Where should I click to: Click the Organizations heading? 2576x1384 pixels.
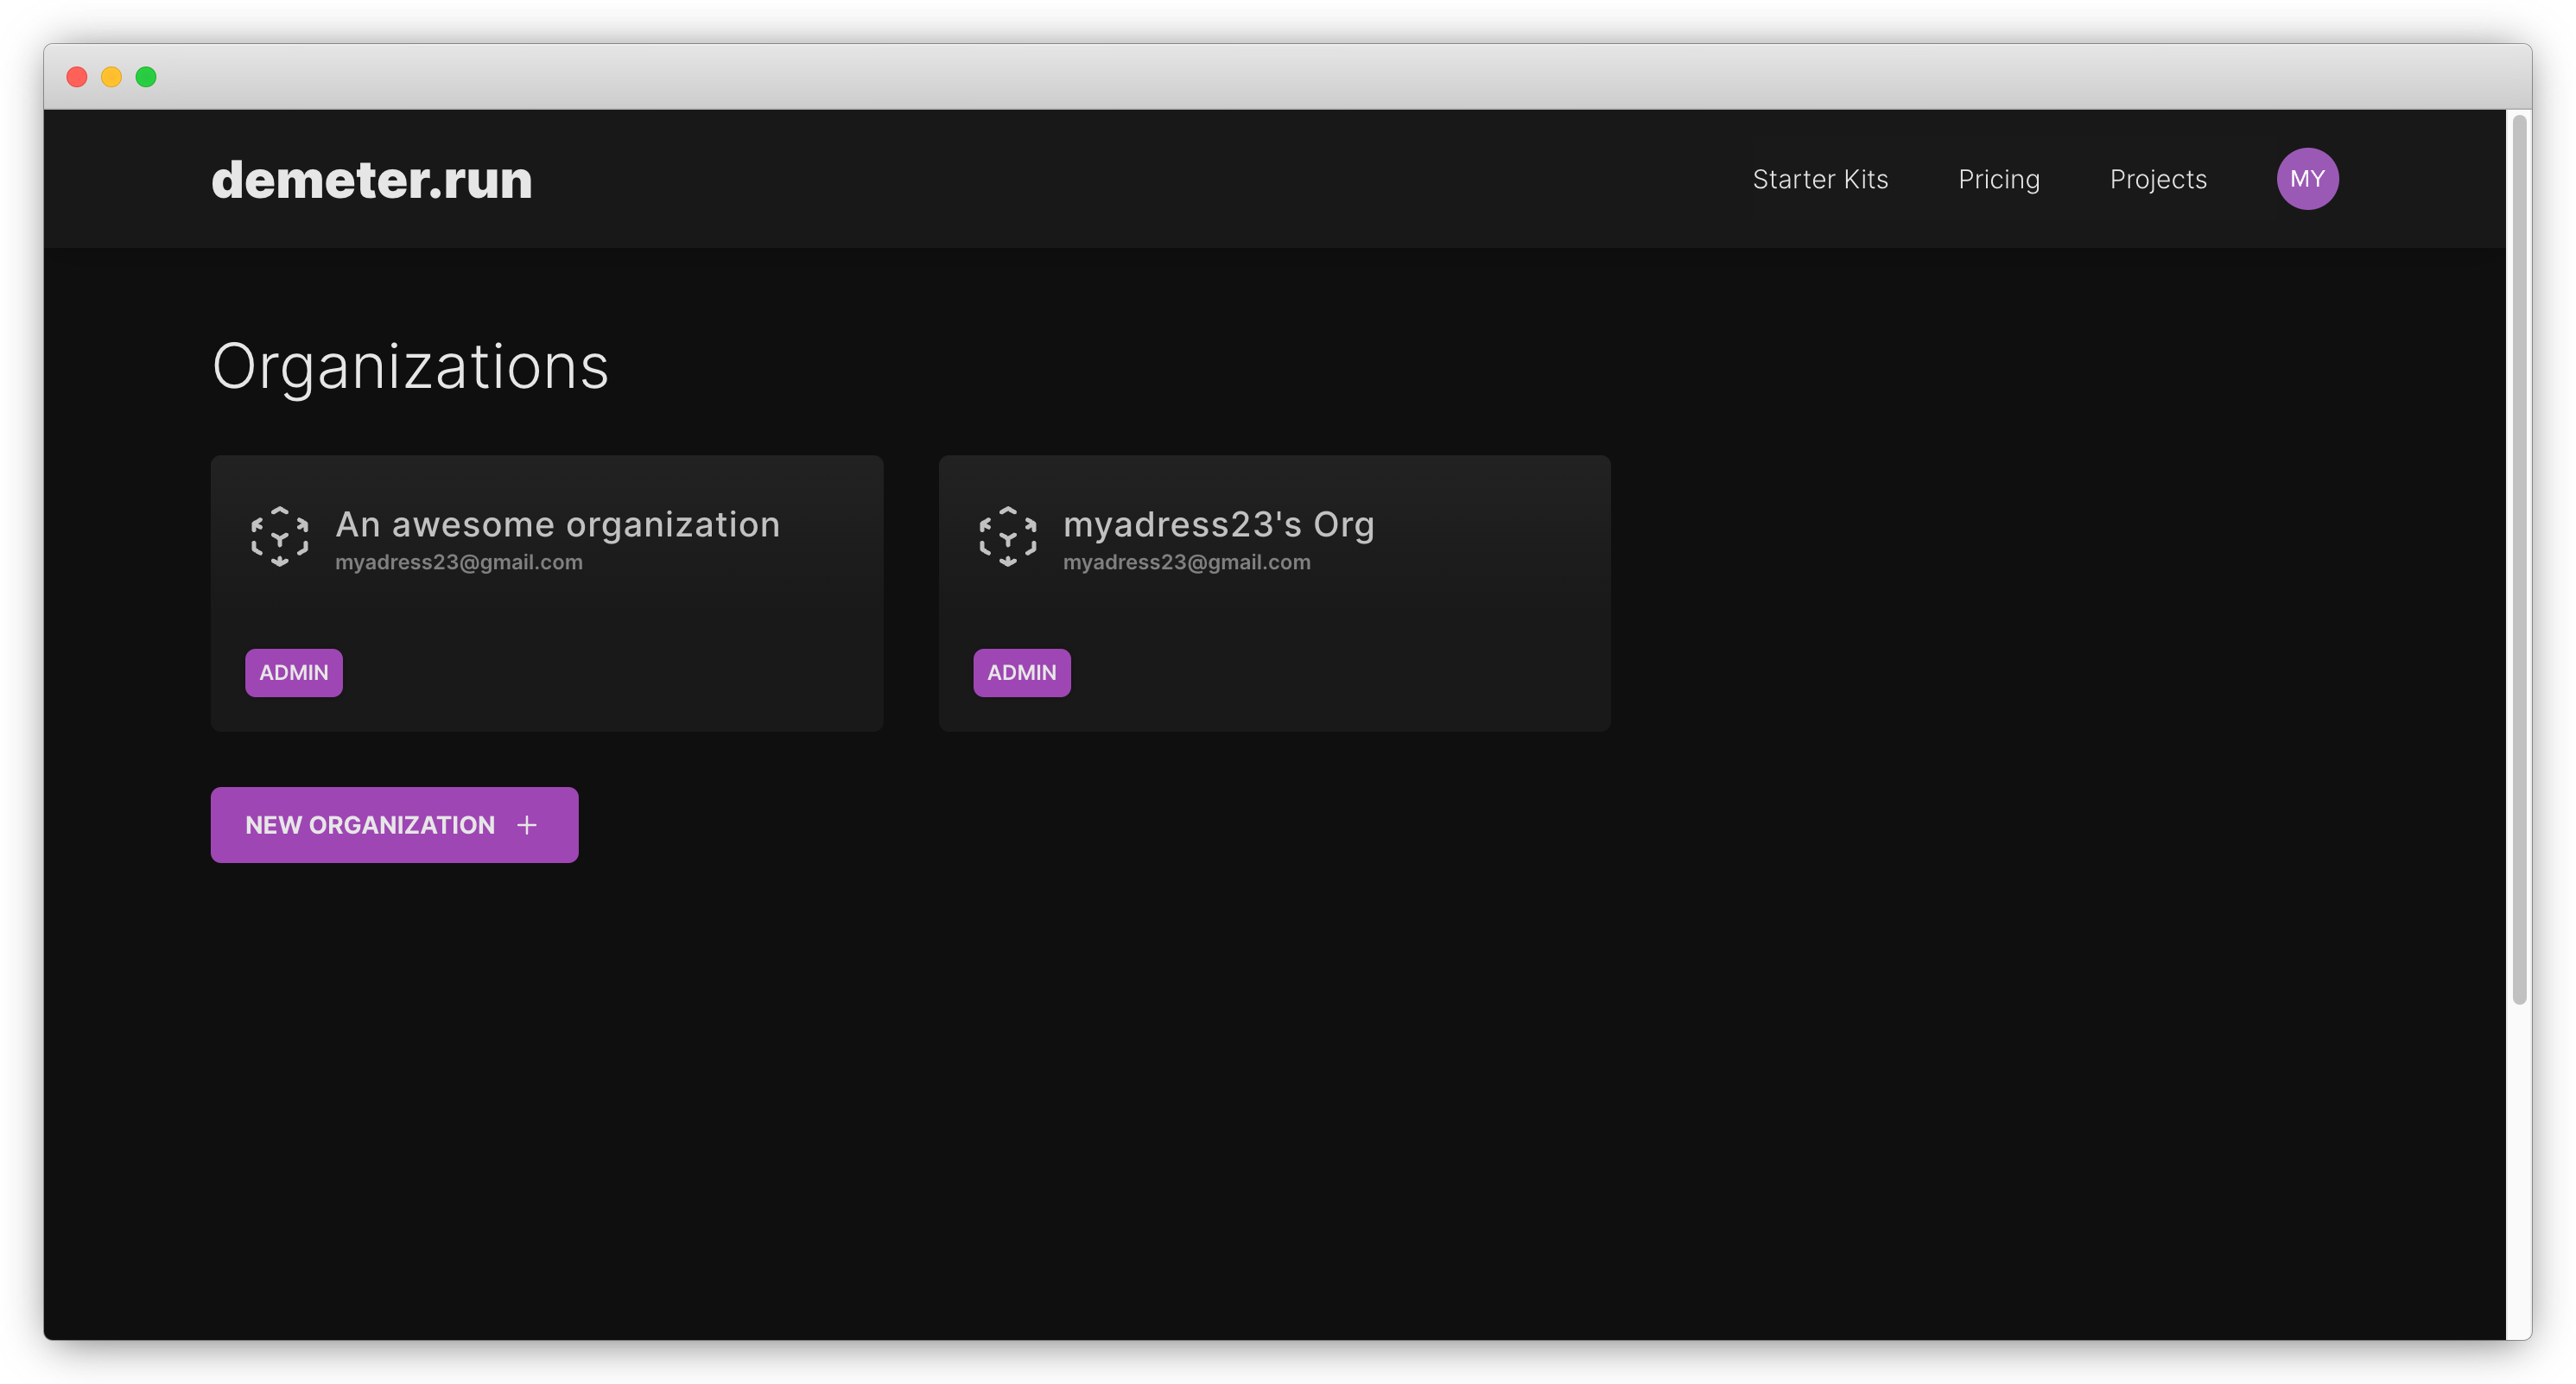(410, 367)
